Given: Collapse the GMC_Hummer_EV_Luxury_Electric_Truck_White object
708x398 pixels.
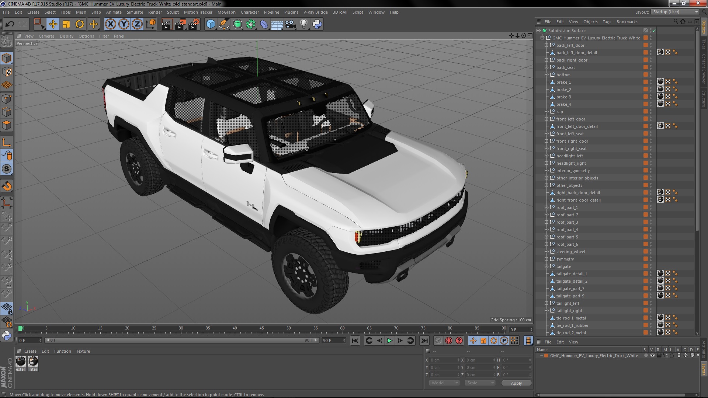Looking at the screenshot, I should point(542,38).
